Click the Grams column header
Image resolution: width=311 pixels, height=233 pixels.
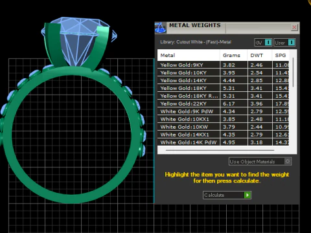[233, 55]
